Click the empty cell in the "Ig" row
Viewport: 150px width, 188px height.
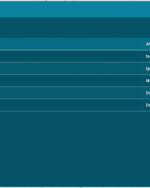pos(71,68)
